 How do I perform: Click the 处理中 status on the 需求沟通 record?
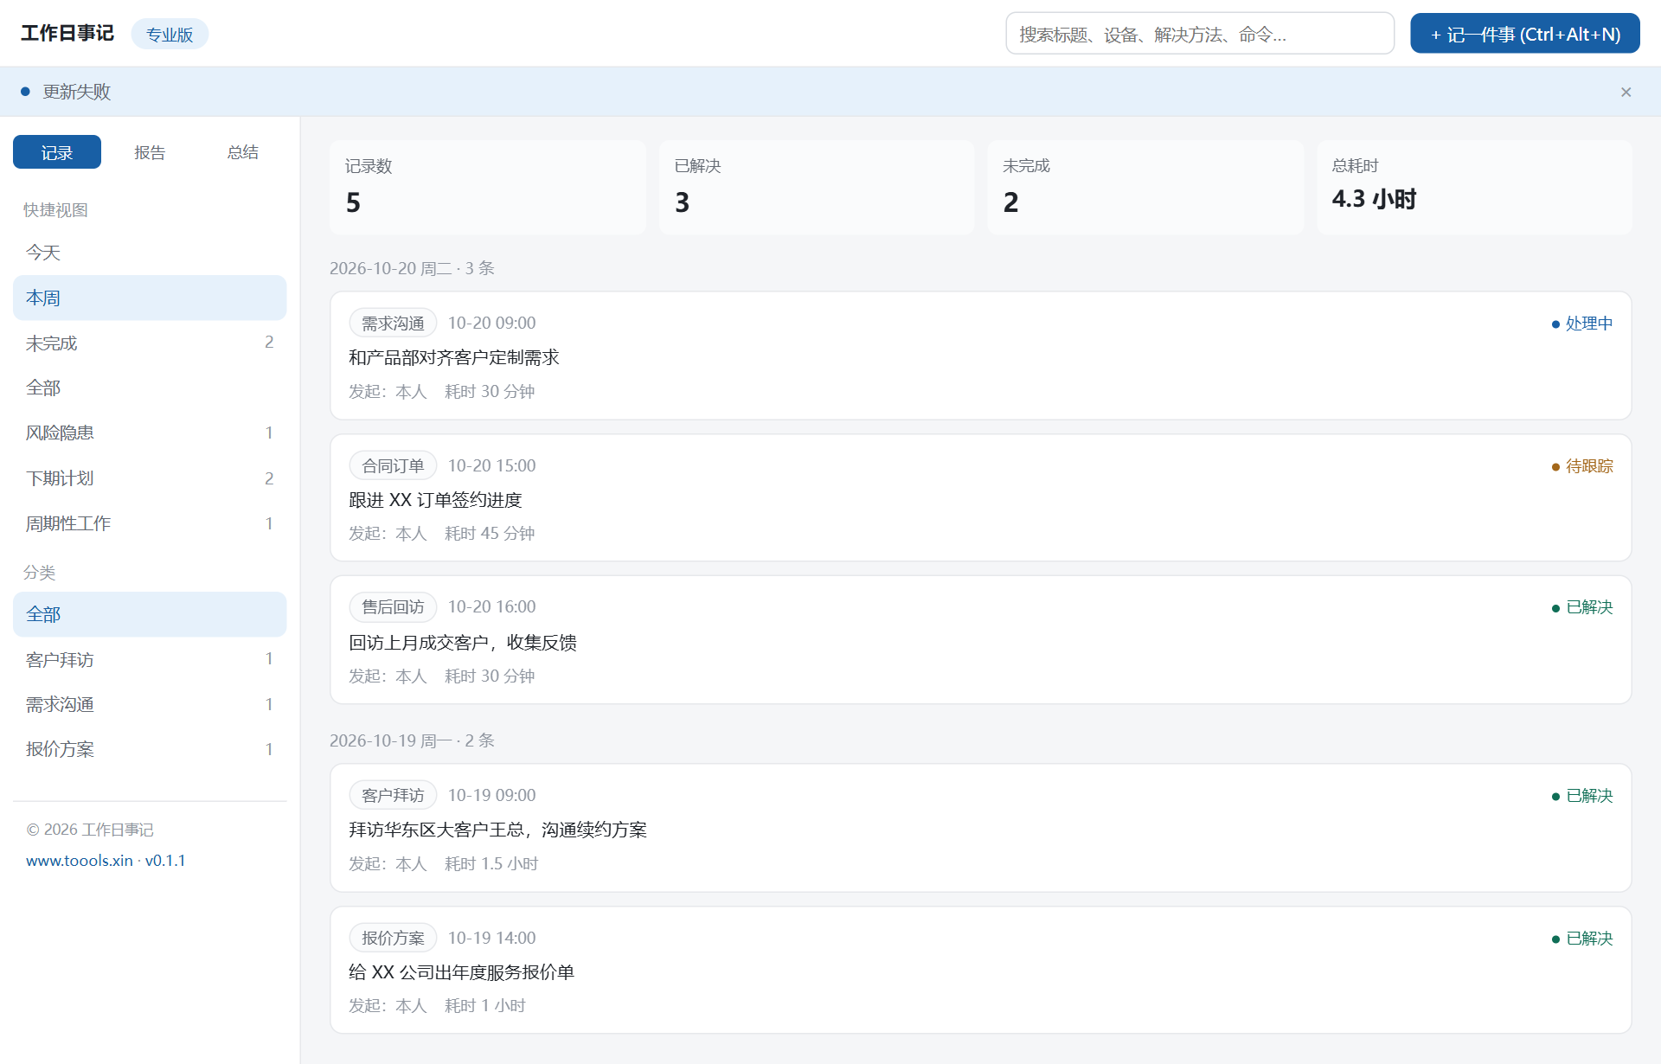(x=1582, y=324)
